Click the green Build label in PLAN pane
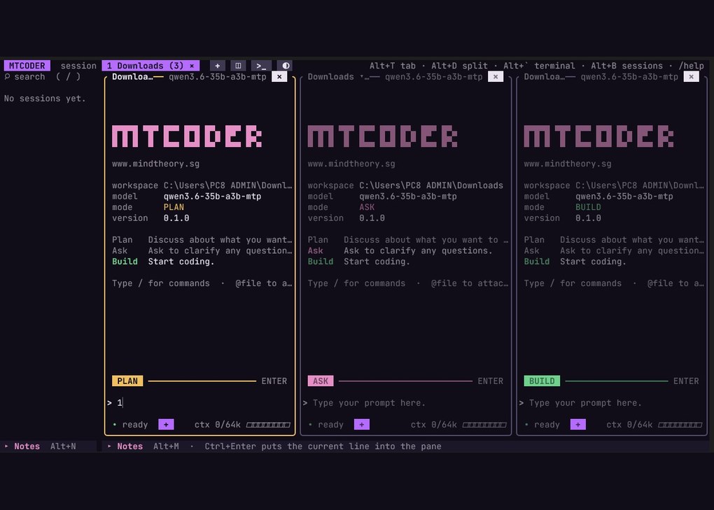714x510 pixels. [x=125, y=262]
